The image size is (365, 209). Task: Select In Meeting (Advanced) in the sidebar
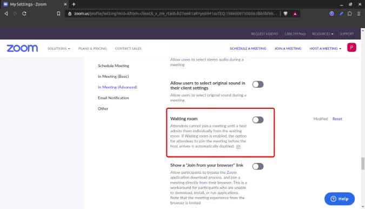tap(117, 87)
